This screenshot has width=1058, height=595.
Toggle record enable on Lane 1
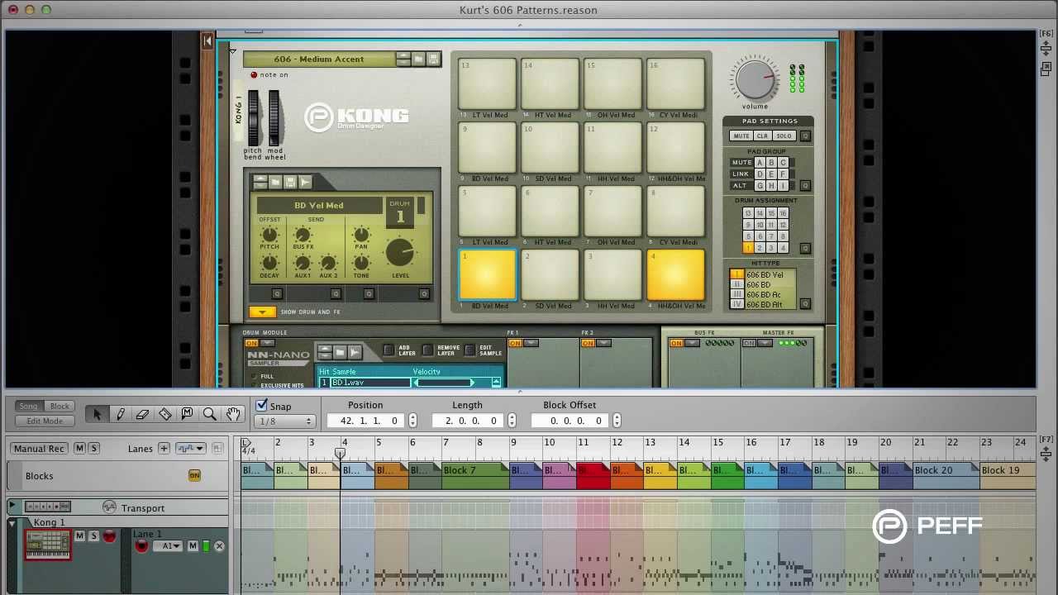tap(141, 546)
